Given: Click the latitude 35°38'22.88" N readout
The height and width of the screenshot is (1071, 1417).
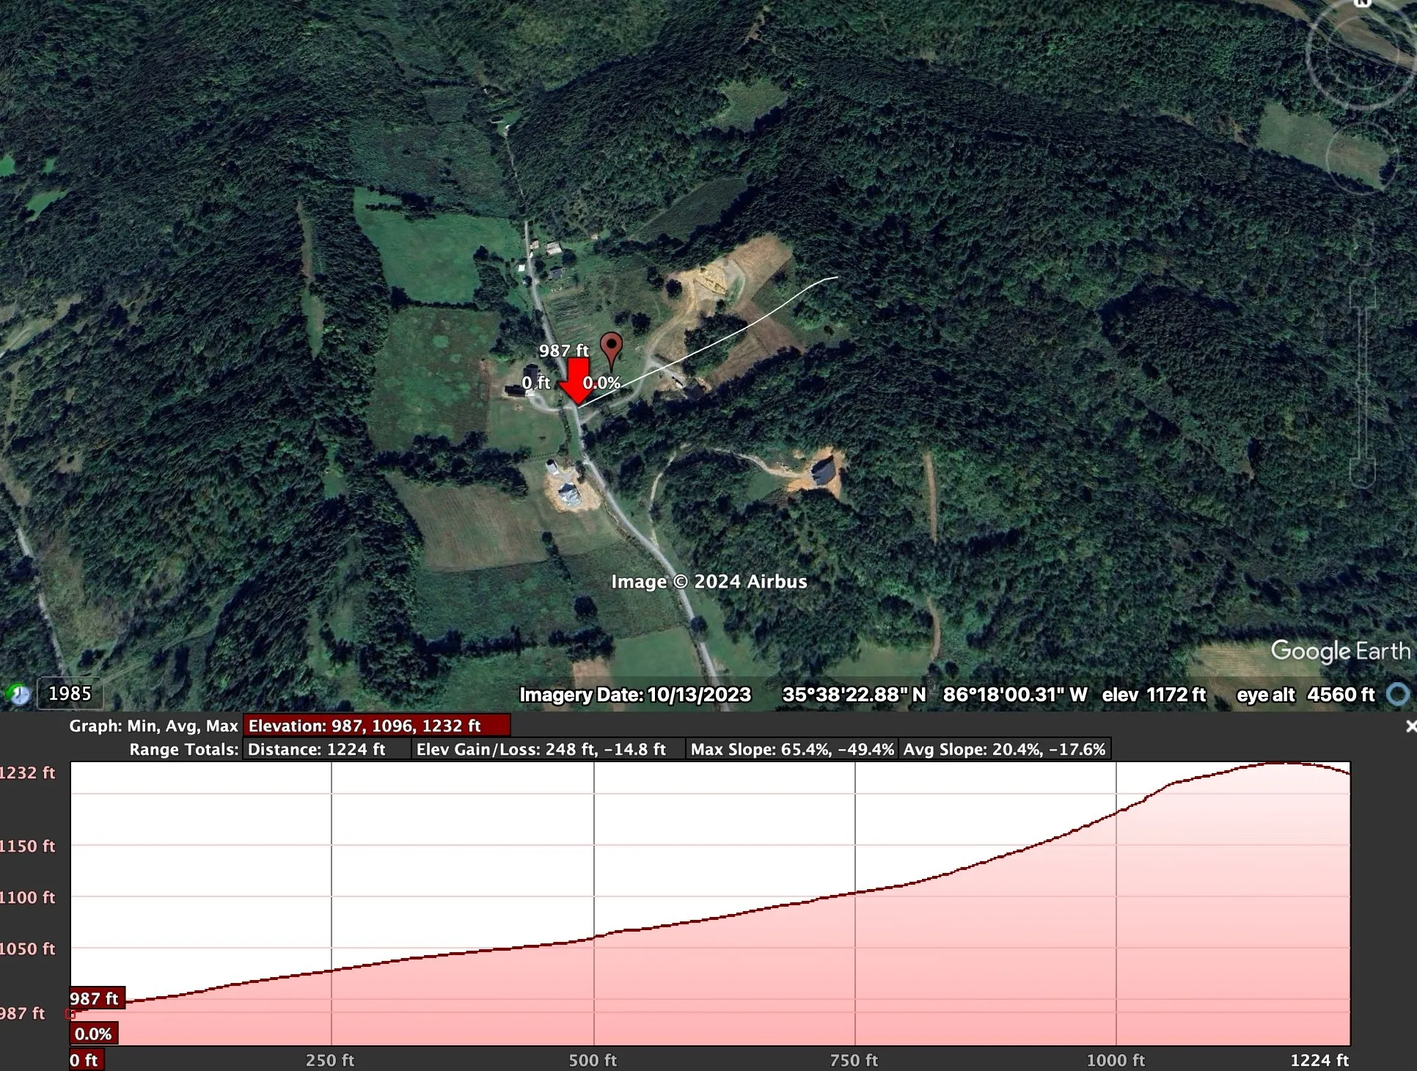Looking at the screenshot, I should [854, 695].
